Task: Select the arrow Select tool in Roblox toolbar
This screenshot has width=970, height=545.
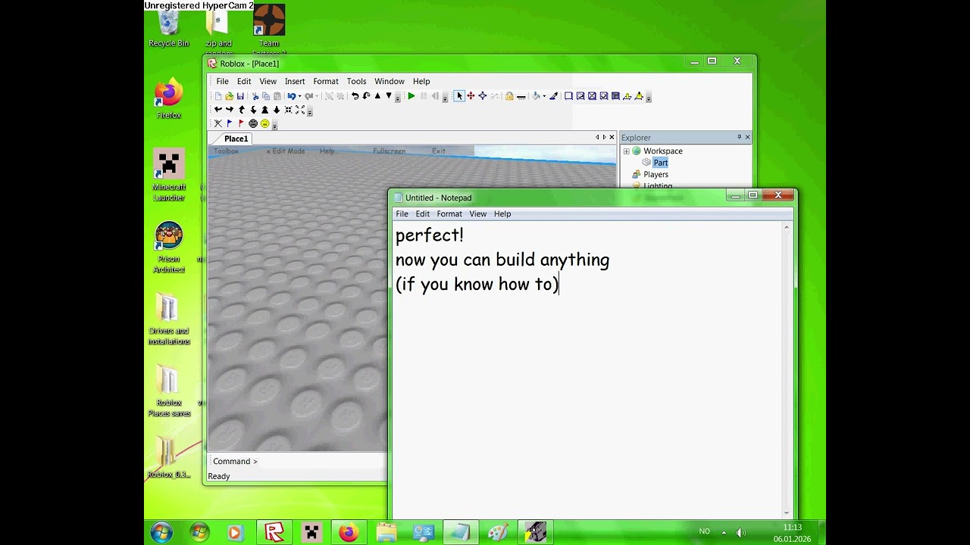Action: click(459, 96)
